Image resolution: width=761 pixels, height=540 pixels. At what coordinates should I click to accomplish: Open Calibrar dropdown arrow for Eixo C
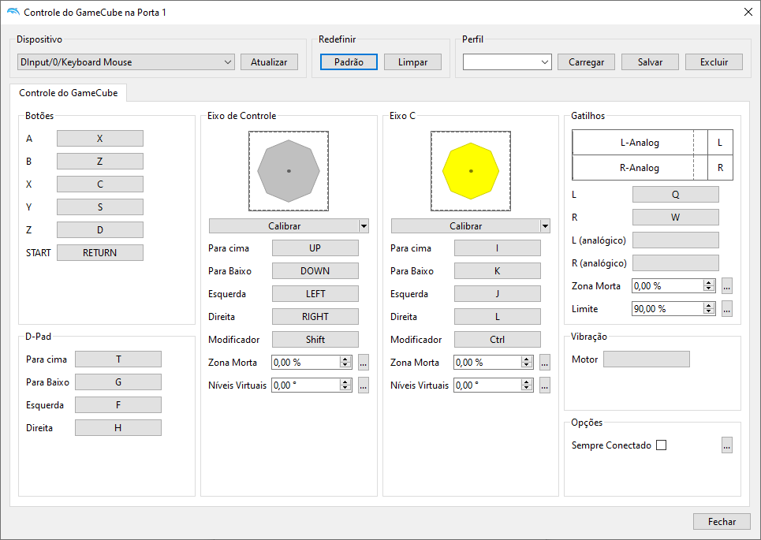pos(545,226)
